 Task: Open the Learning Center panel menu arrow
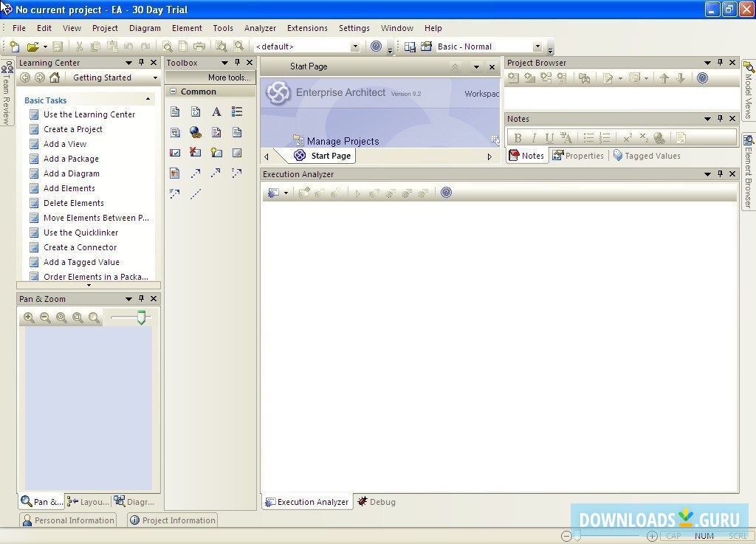(128, 63)
